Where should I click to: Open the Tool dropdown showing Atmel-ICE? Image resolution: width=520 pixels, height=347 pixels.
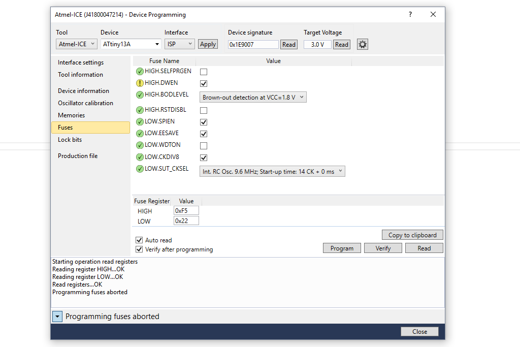(x=76, y=44)
